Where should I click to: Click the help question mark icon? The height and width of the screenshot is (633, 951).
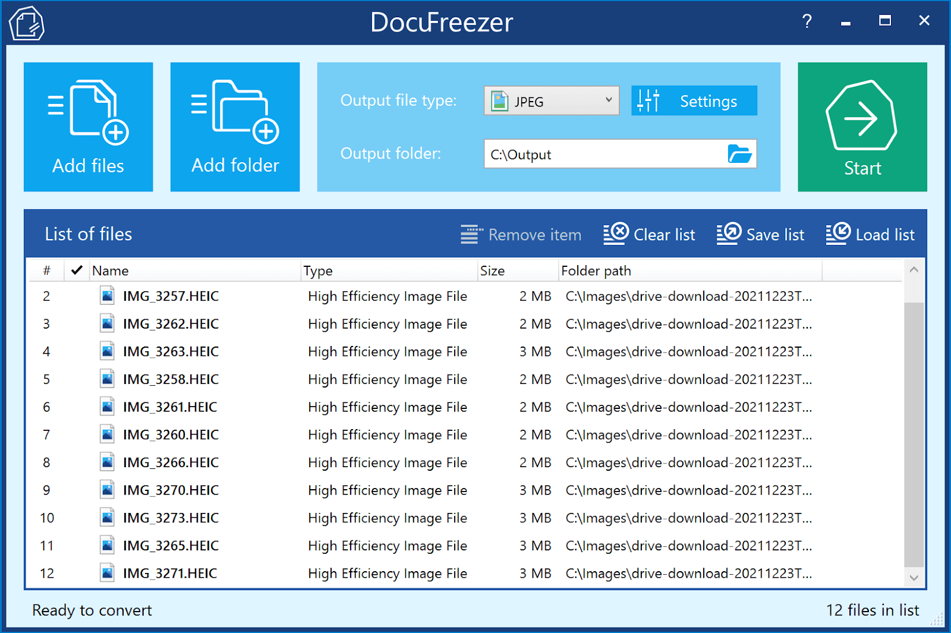[807, 22]
